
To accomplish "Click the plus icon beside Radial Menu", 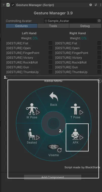I will pyautogui.click(x=99, y=81).
